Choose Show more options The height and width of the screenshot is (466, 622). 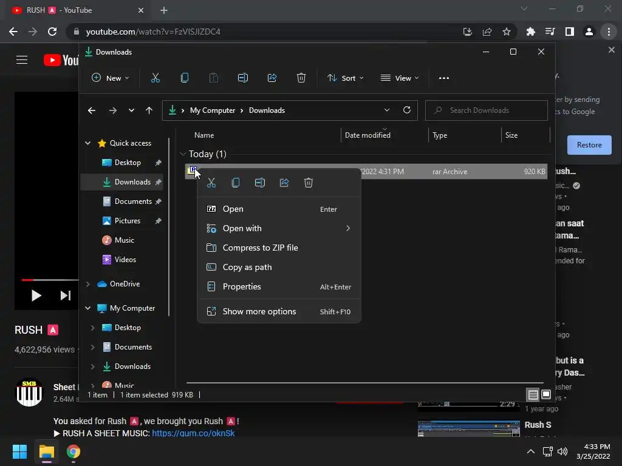tap(279, 311)
